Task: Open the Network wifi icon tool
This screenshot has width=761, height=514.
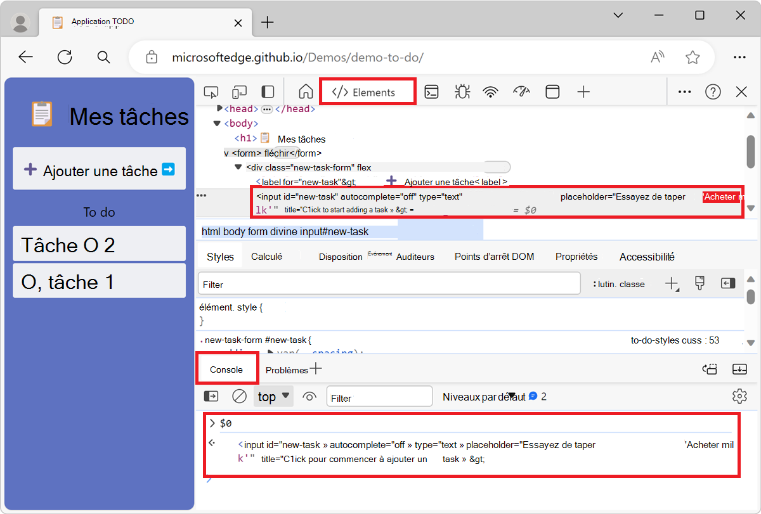Action: tap(490, 92)
